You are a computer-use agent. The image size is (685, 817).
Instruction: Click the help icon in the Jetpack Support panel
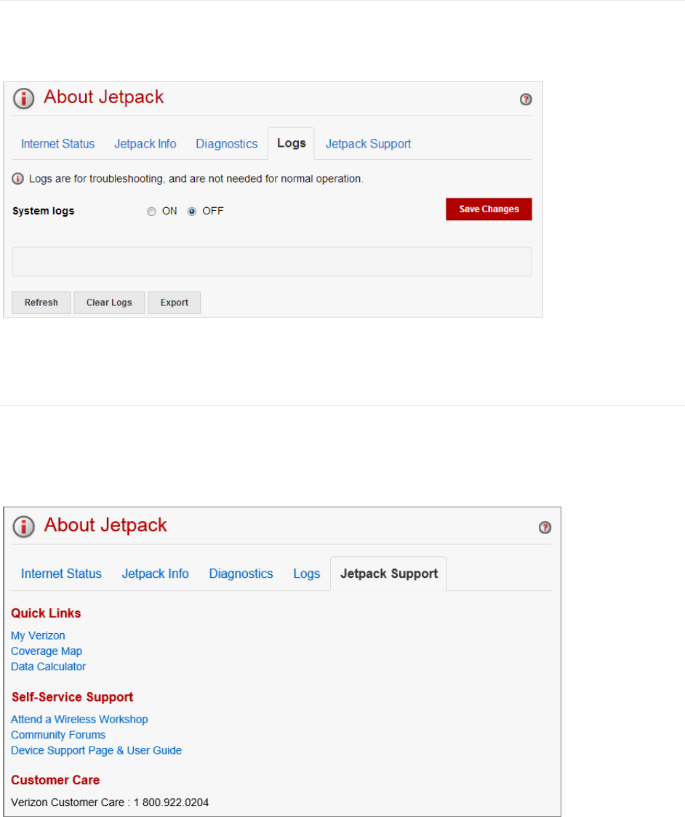544,527
